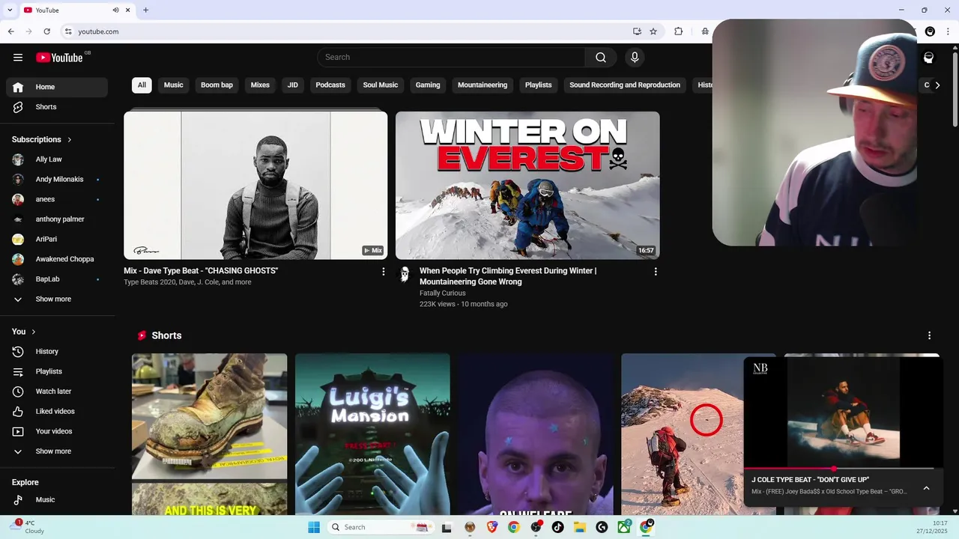
Task: Open TikTok from the taskbar
Action: click(x=557, y=527)
